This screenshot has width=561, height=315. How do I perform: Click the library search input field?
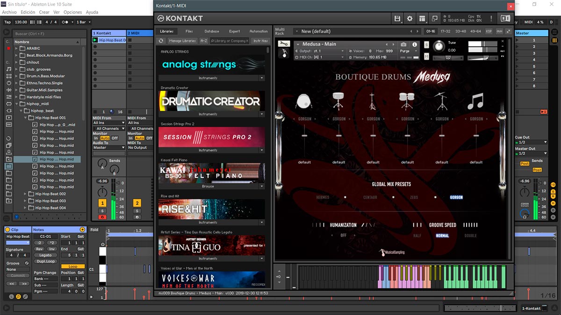click(230, 41)
